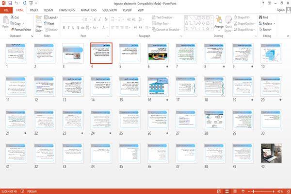This screenshot has width=291, height=194.
Task: Toggle Bold formatting
Action: click(64, 28)
